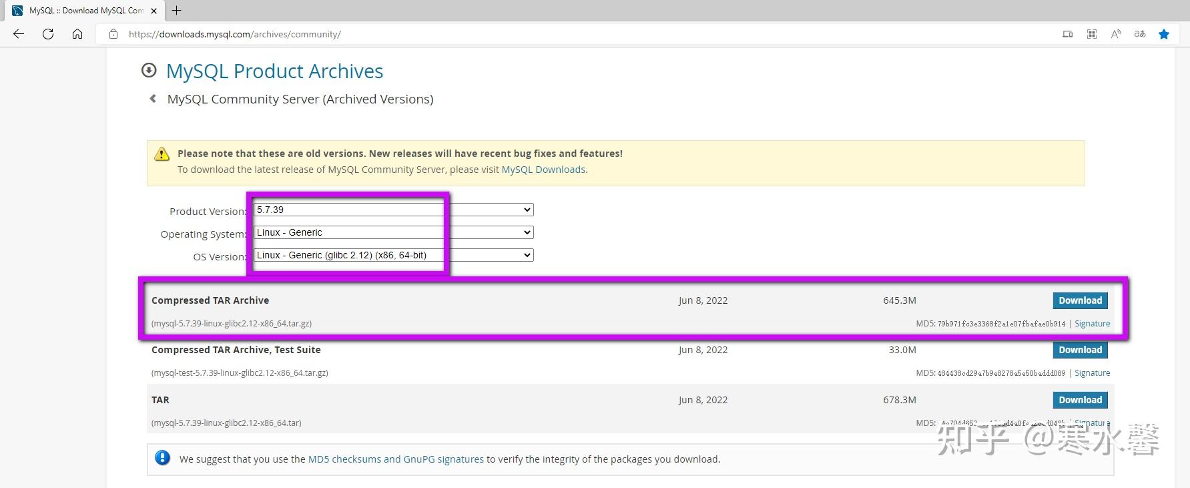This screenshot has height=488, width=1190.
Task: Click the 33.0M file size
Action: pyautogui.click(x=902, y=350)
